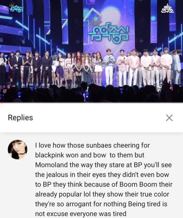
Task: Seek to the middle of the video progress bar
Action: click(x=91, y=103)
